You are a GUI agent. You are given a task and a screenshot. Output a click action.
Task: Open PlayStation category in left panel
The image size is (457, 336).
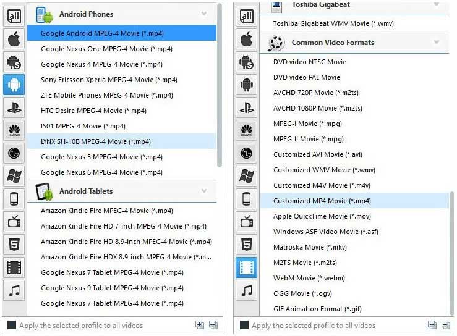point(14,107)
